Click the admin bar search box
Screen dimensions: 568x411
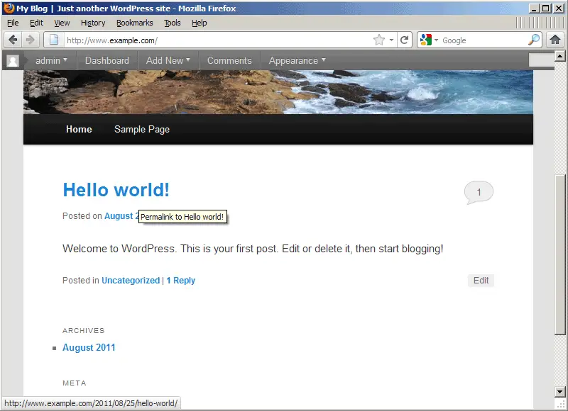pos(541,60)
